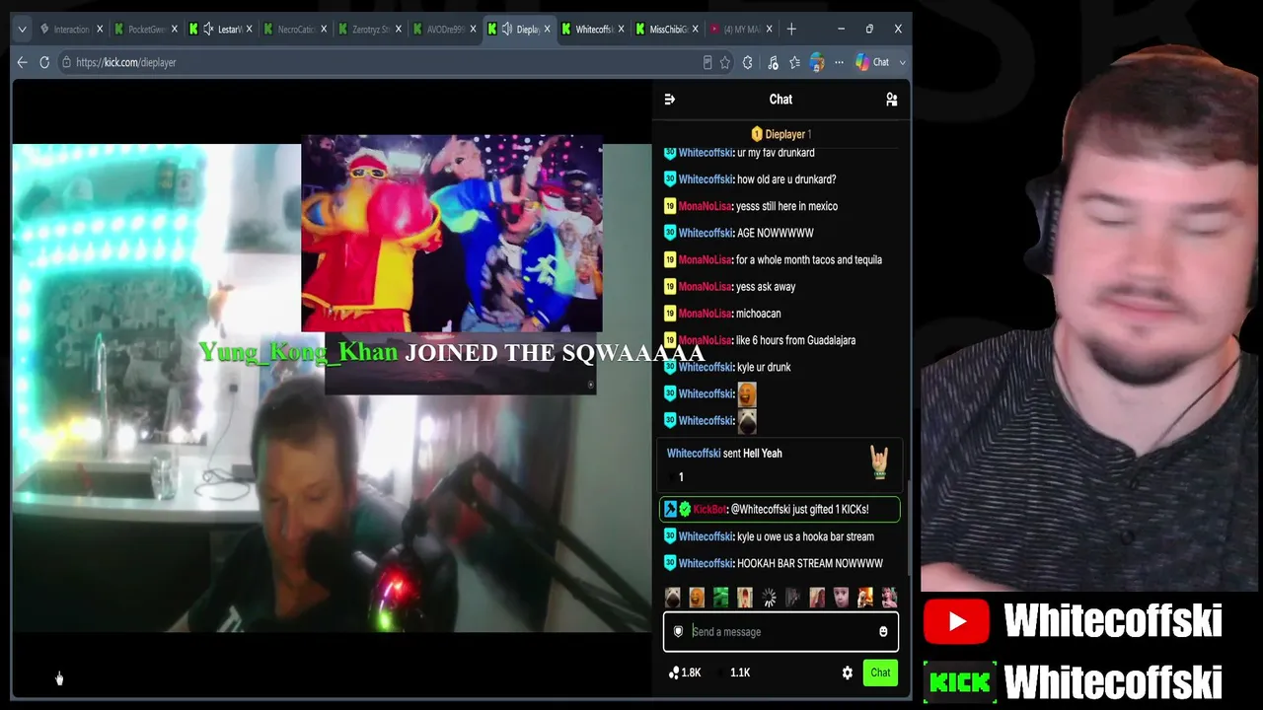Open the pinned Dieplayer gifter badge

pyautogui.click(x=780, y=134)
